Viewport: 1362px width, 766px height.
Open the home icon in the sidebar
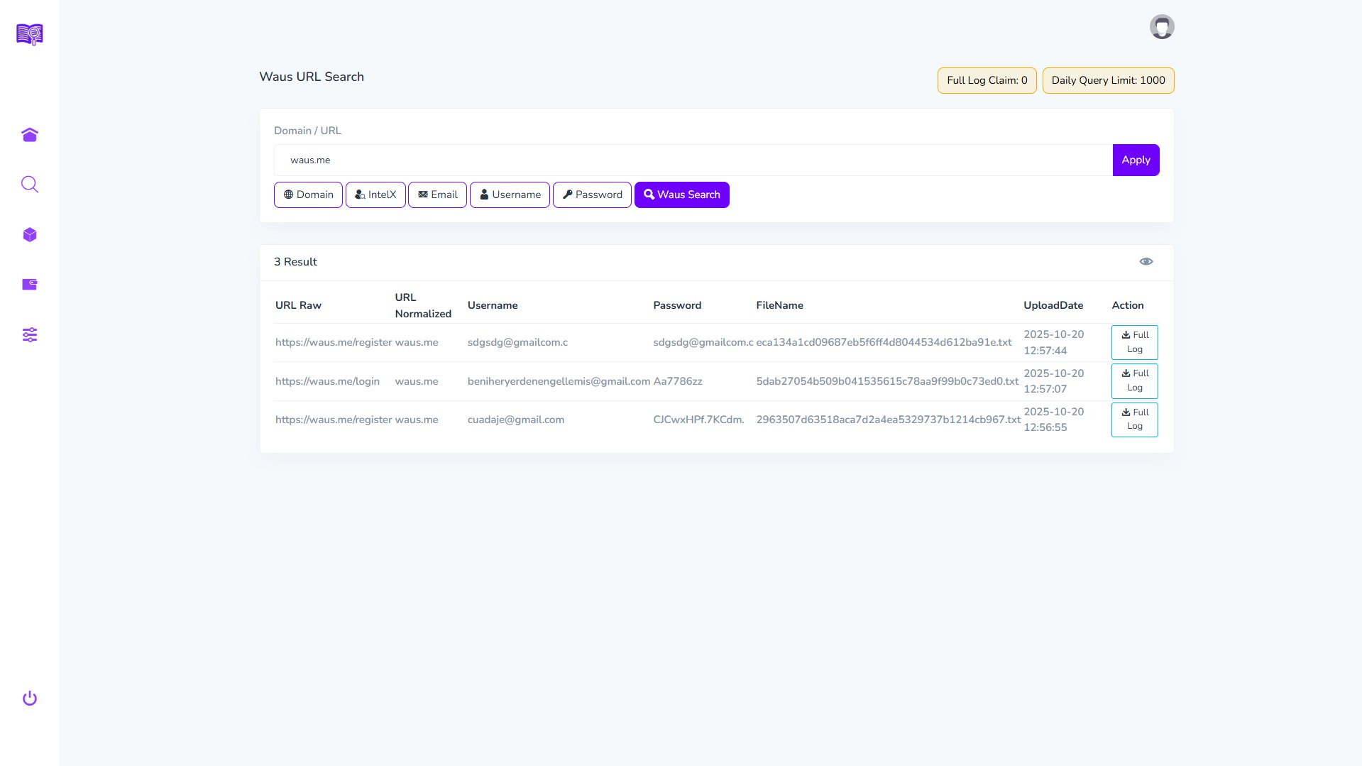(x=30, y=135)
